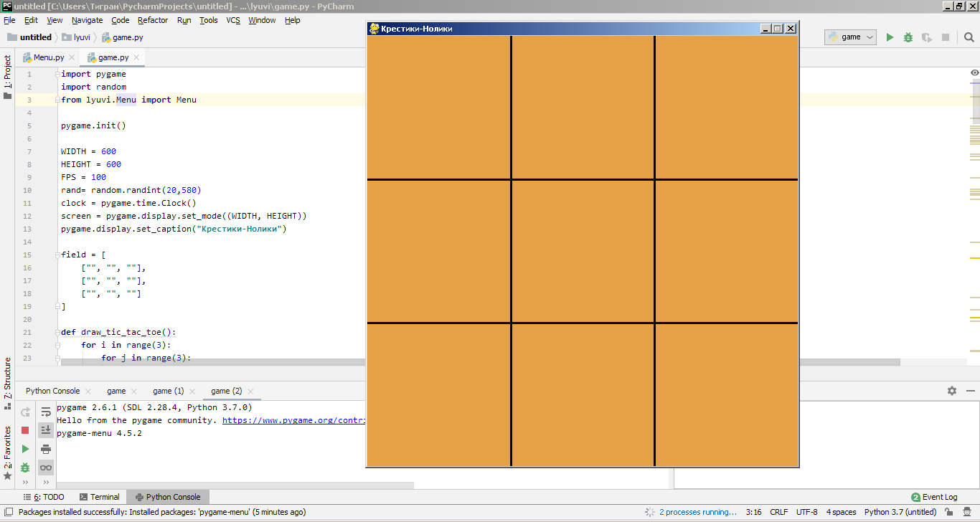Toggle soft-wrap in the console output
This screenshot has height=522, width=980.
[x=46, y=412]
